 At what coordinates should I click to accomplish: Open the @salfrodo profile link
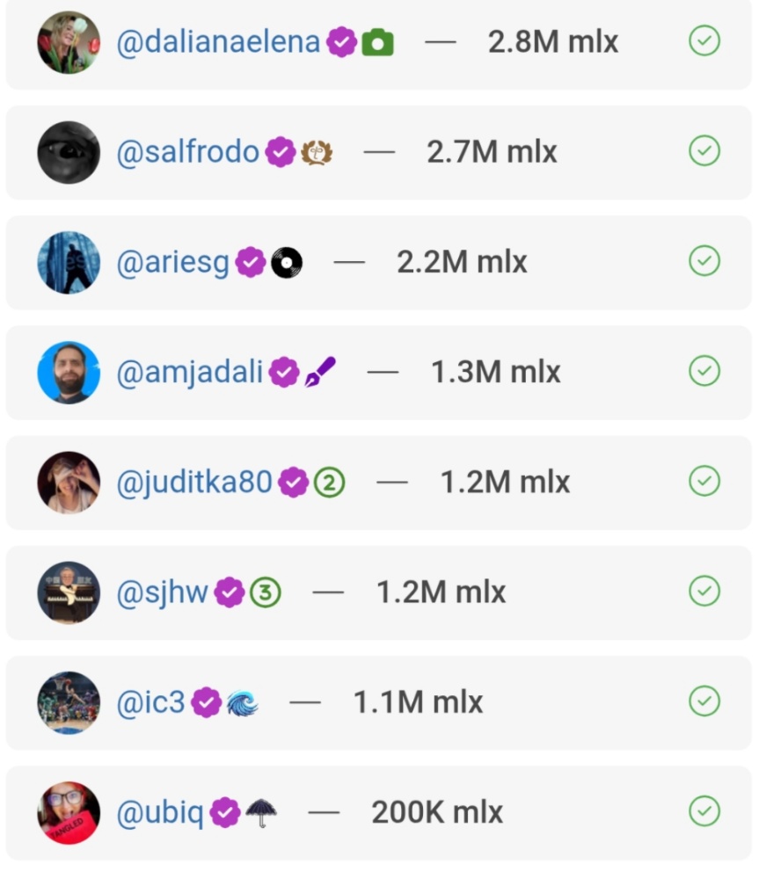click(x=187, y=152)
